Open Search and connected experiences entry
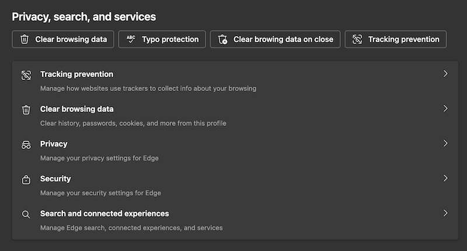This screenshot has width=467, height=251. coord(104,214)
